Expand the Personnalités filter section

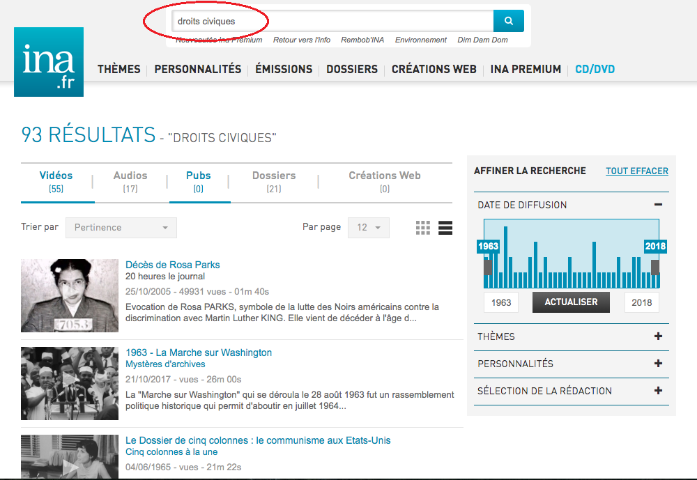coord(659,364)
